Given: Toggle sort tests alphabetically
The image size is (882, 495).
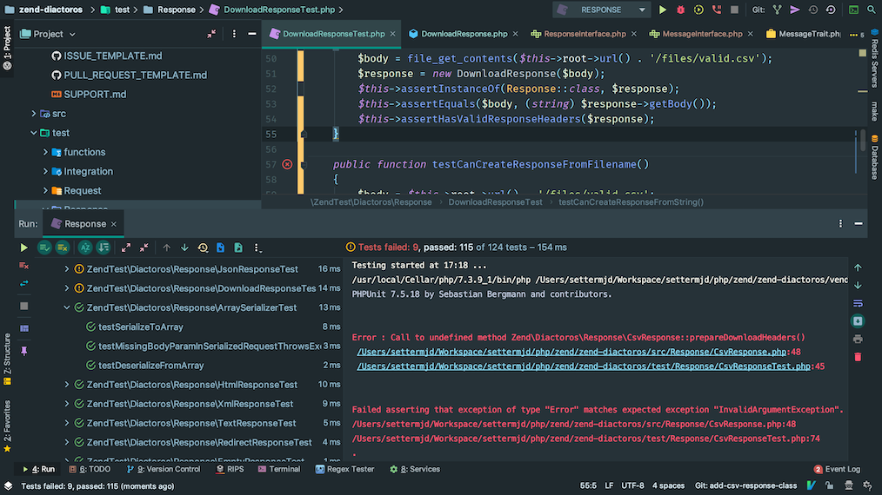Looking at the screenshot, I should tap(85, 247).
